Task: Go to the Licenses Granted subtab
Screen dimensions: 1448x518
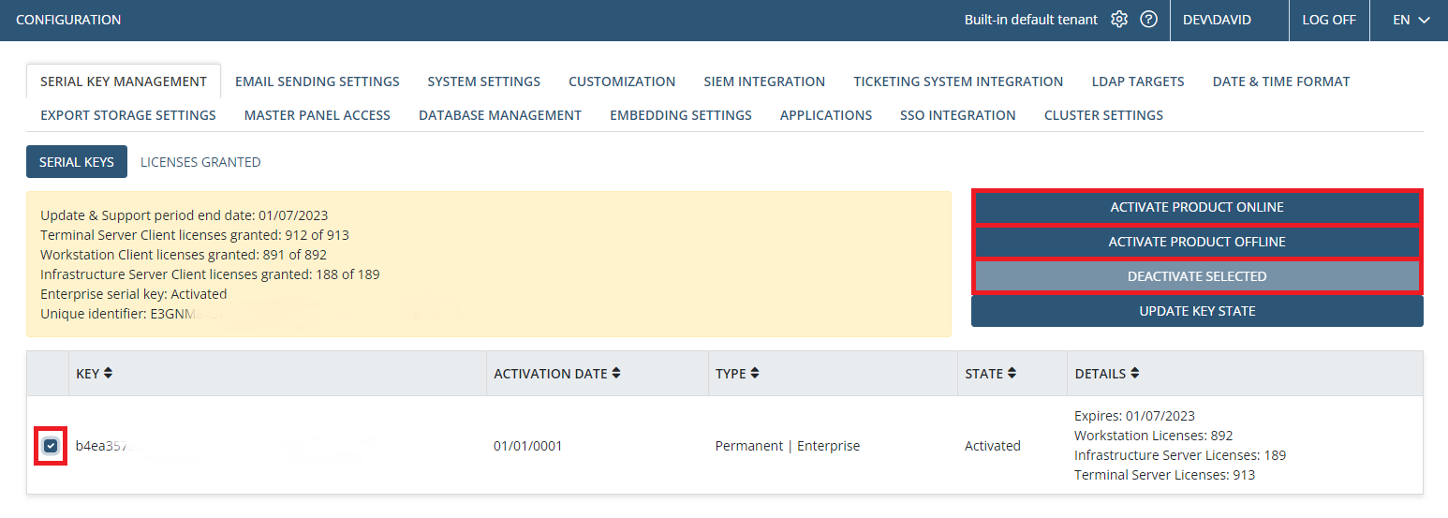Action: click(200, 162)
